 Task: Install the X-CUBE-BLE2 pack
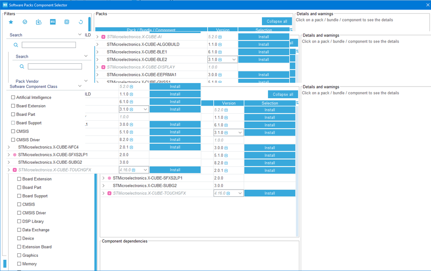(x=264, y=59)
